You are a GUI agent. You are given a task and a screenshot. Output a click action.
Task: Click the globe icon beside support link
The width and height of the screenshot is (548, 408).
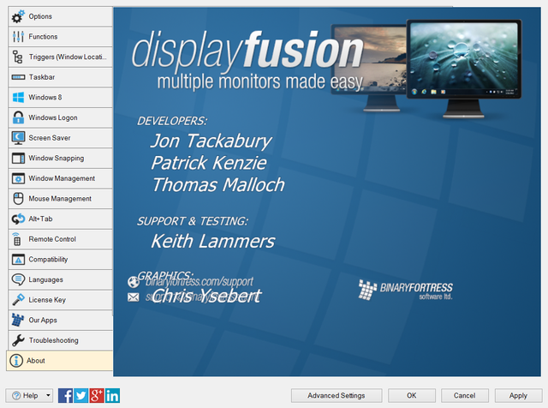point(134,282)
